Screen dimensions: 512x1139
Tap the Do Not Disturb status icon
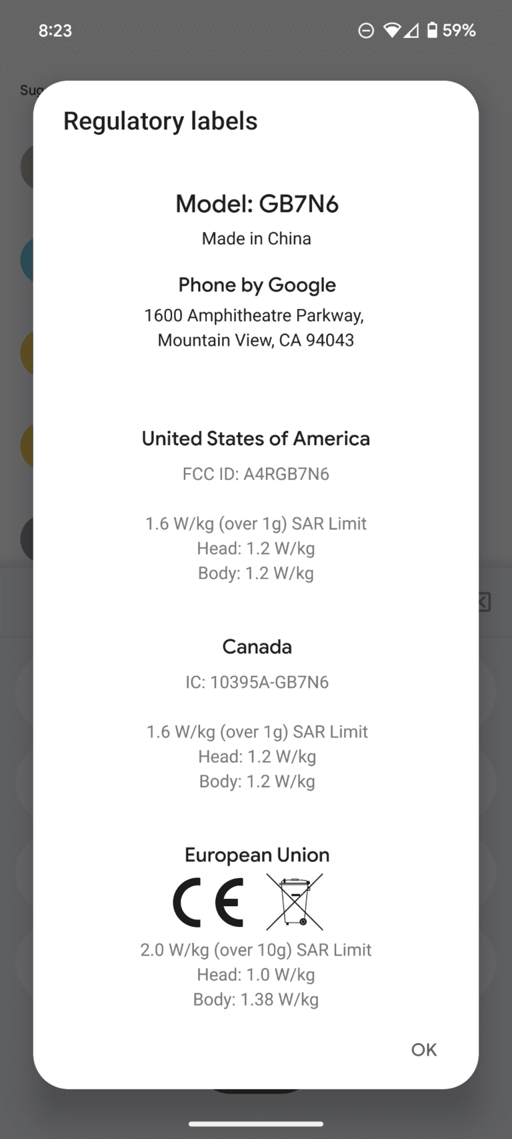click(366, 30)
